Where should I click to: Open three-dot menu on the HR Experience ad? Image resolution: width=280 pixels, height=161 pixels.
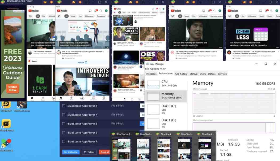click(x=108, y=52)
